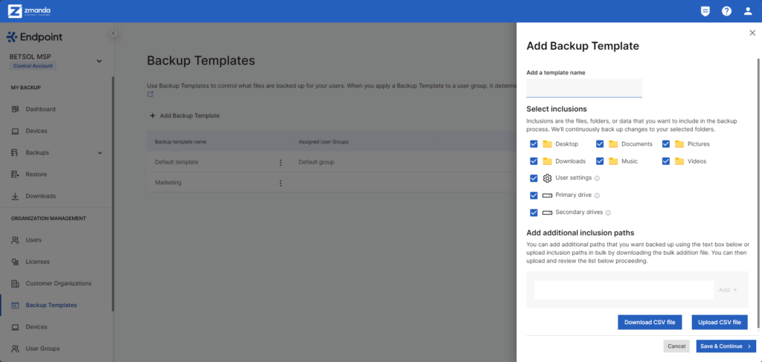Expand the BETSOL MSP account dropdown

(x=99, y=61)
